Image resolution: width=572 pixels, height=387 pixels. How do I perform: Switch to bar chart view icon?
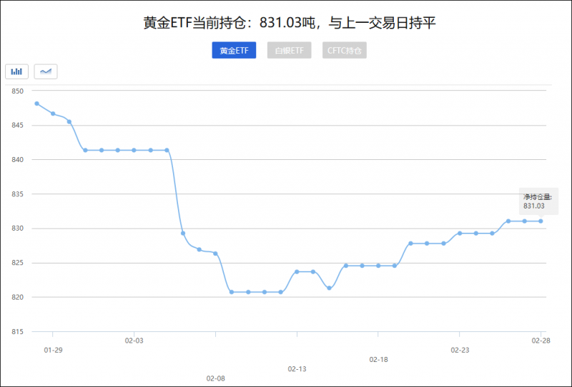[x=16, y=71]
